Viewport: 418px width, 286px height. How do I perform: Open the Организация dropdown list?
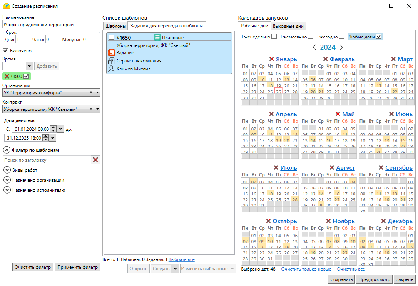[x=97, y=93]
